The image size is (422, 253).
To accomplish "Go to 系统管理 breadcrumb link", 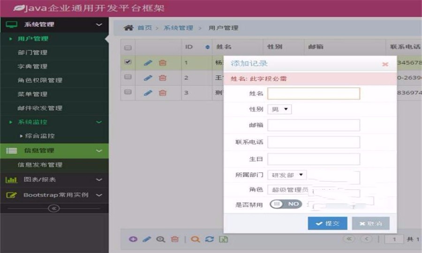I will pyautogui.click(x=179, y=28).
